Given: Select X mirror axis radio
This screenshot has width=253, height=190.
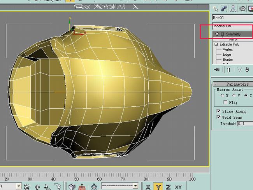Looking at the screenshot, I should pyautogui.click(x=222, y=95).
